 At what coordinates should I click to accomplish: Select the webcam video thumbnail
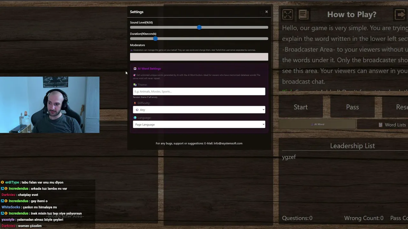click(x=50, y=105)
